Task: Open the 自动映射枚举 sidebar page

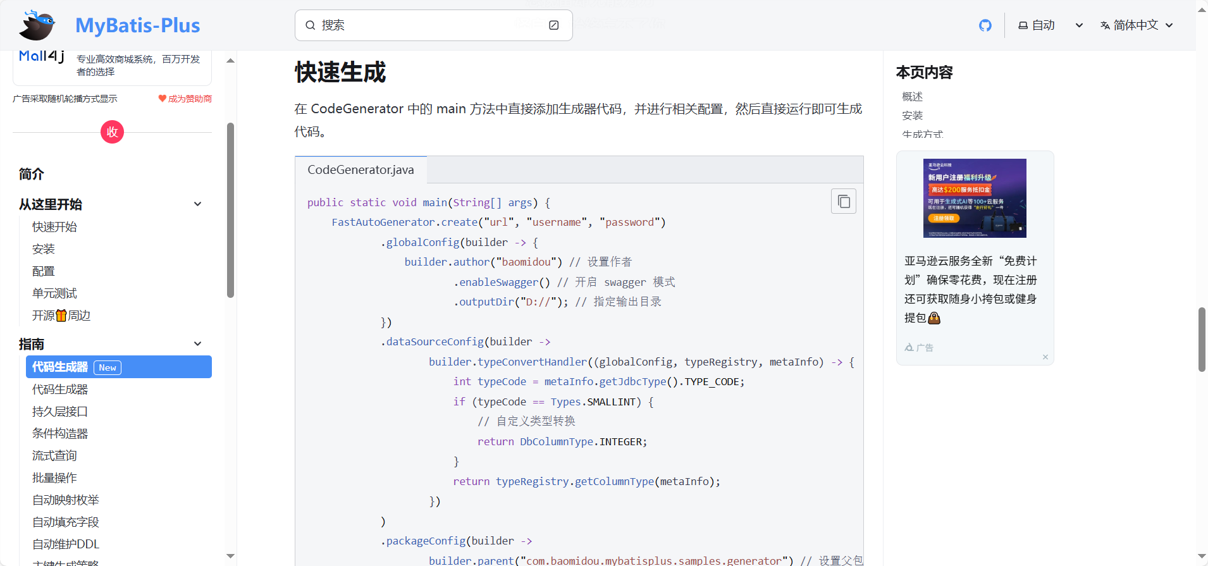Action: pos(66,500)
